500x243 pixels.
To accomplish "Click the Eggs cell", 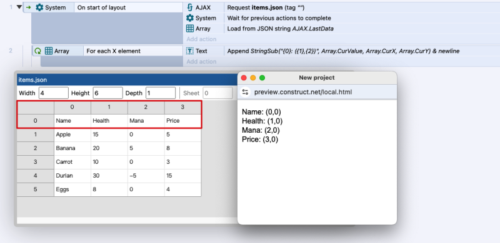I will 72,189.
